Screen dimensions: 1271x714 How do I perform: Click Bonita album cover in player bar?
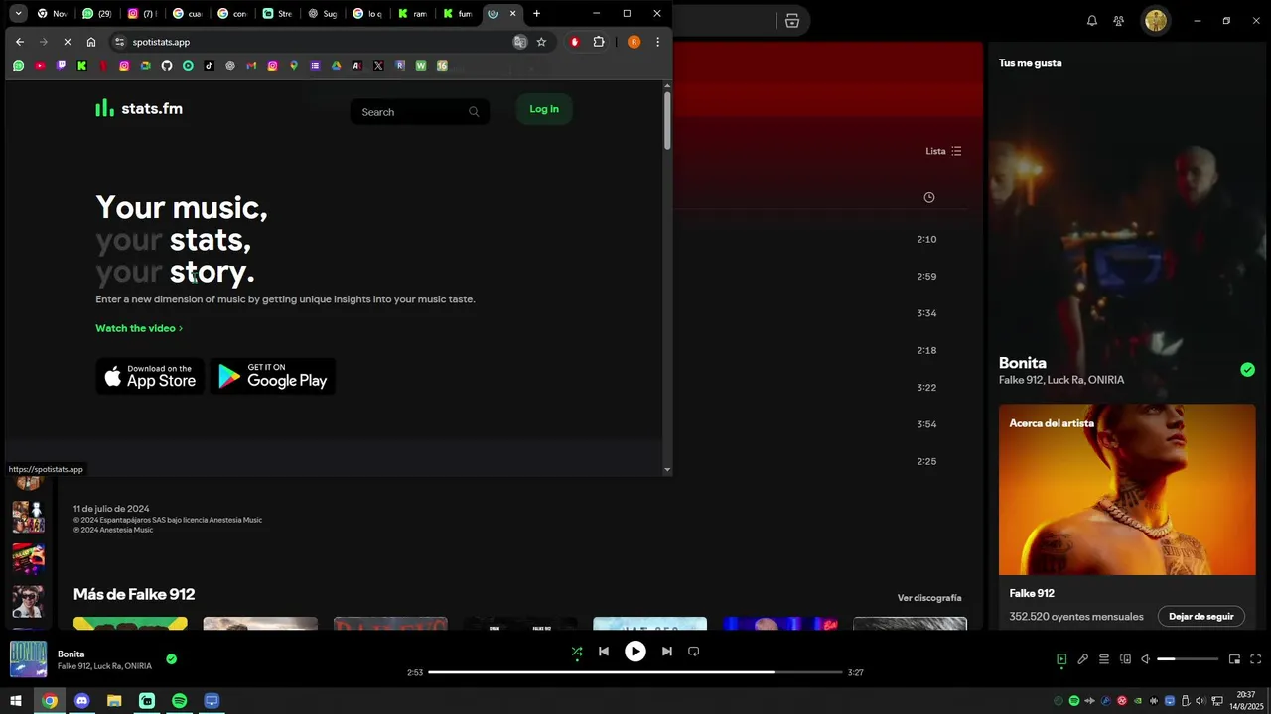(x=28, y=659)
